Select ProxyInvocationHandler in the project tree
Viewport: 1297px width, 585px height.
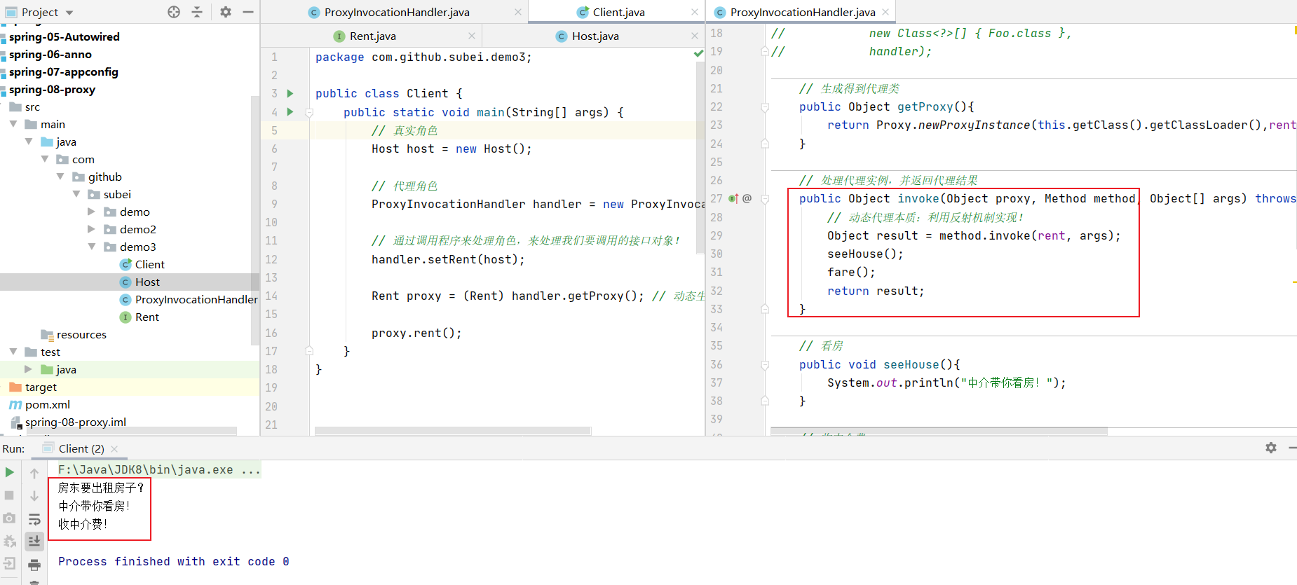196,299
